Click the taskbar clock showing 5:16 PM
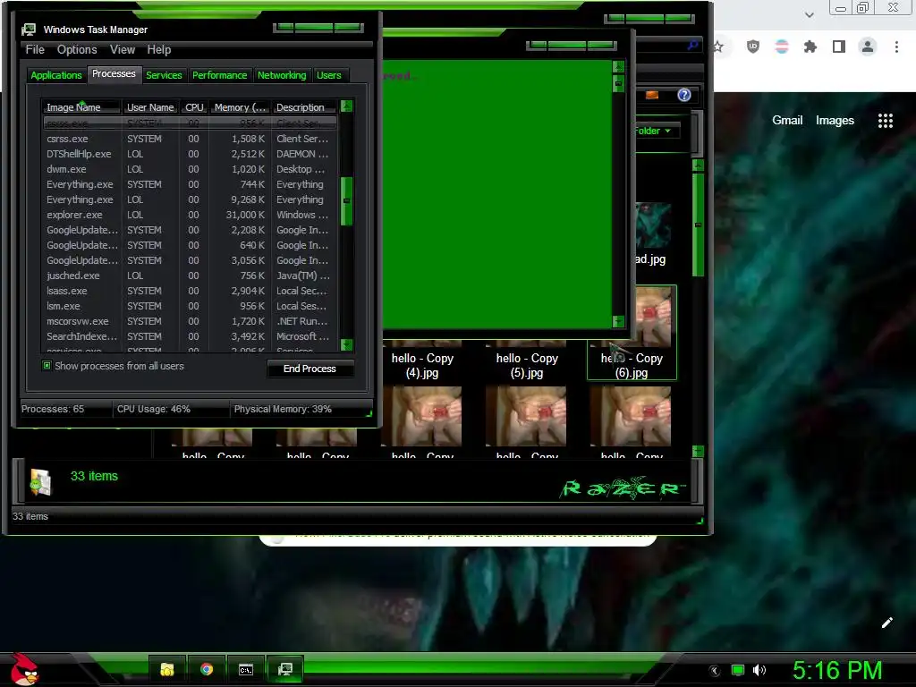 point(837,670)
